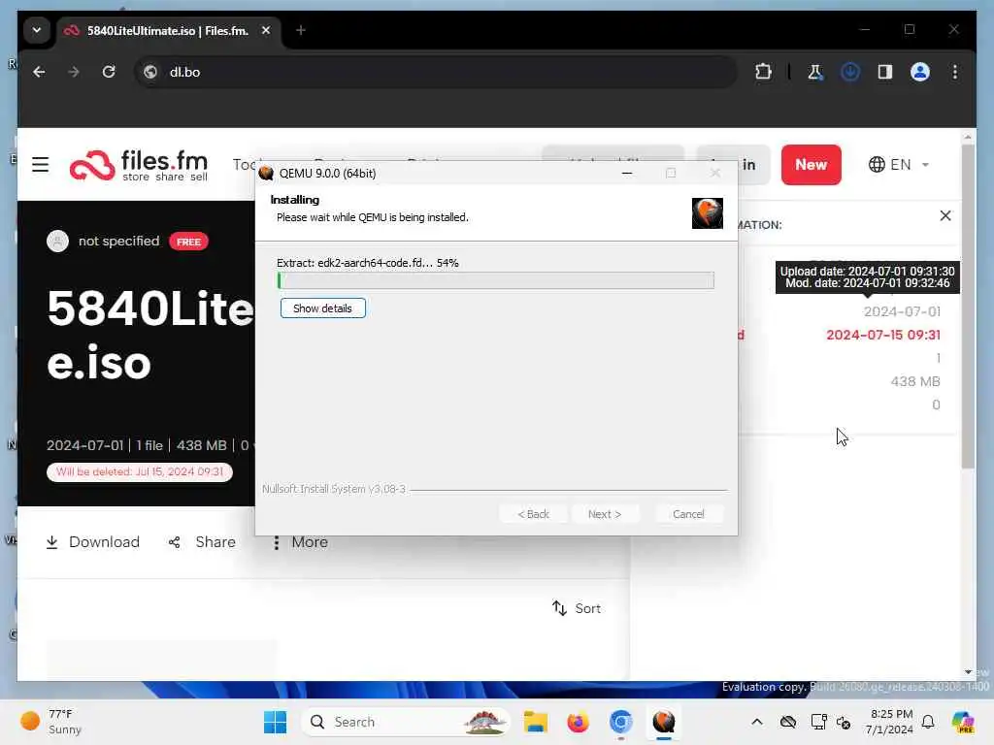994x745 pixels.
Task: Cancel the QEMU installation
Action: 688,514
